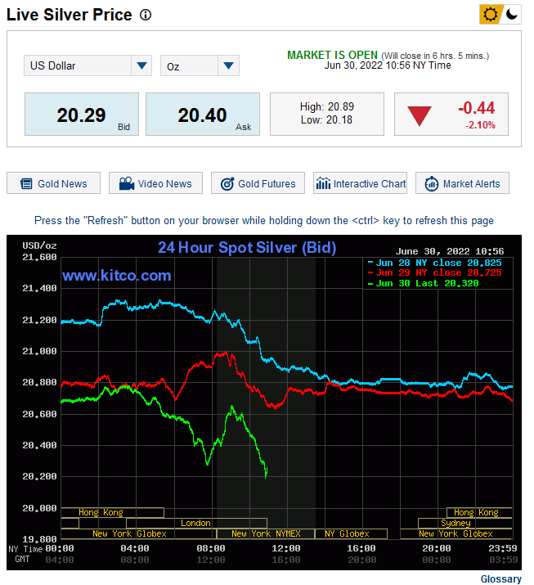Click the -0.44 price change value
This screenshot has height=585, width=534.
[x=477, y=108]
